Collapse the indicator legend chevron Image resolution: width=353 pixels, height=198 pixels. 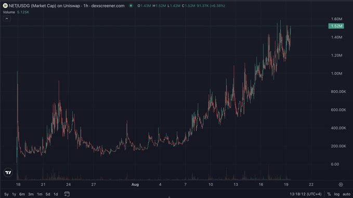(7, 19)
